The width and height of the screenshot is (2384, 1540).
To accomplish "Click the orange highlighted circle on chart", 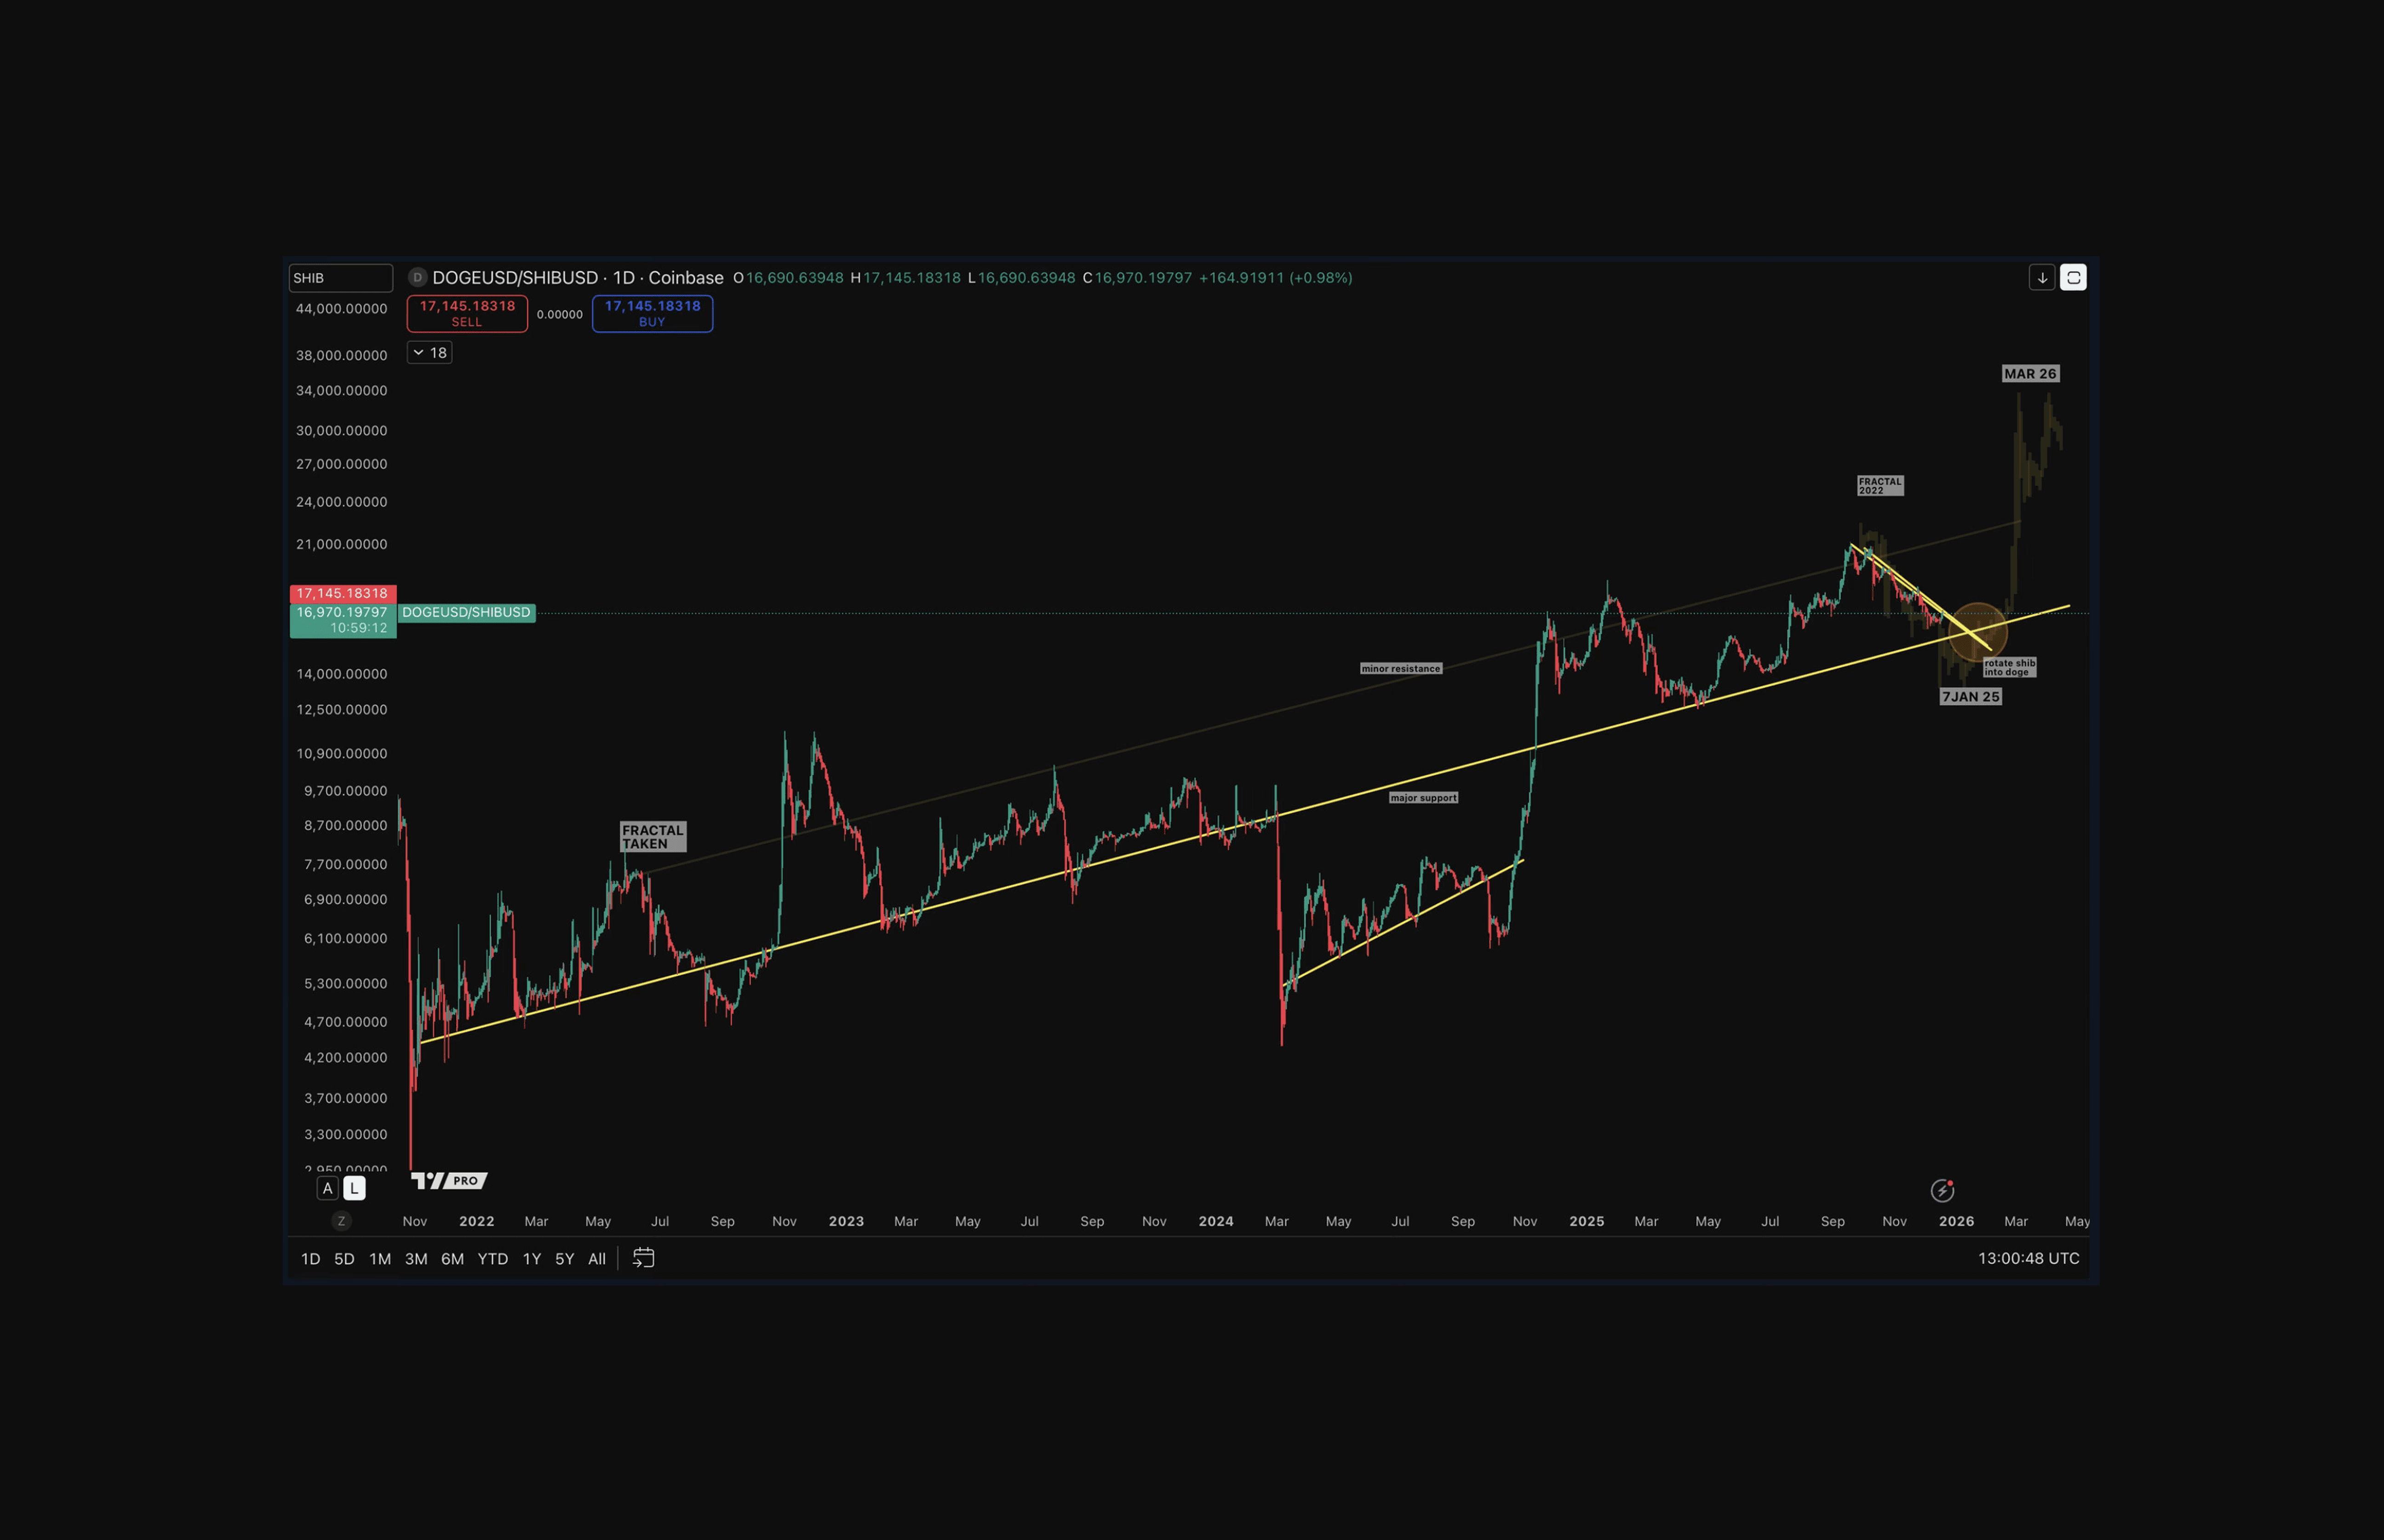I will coord(1978,632).
